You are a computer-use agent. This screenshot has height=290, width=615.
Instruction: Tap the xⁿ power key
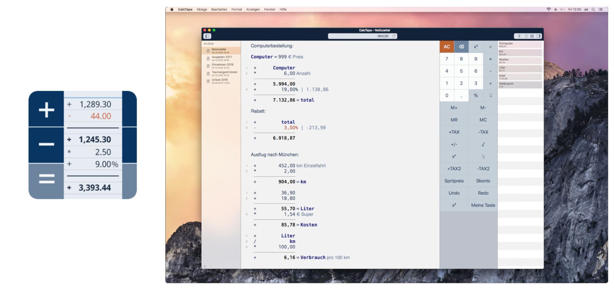tap(454, 156)
